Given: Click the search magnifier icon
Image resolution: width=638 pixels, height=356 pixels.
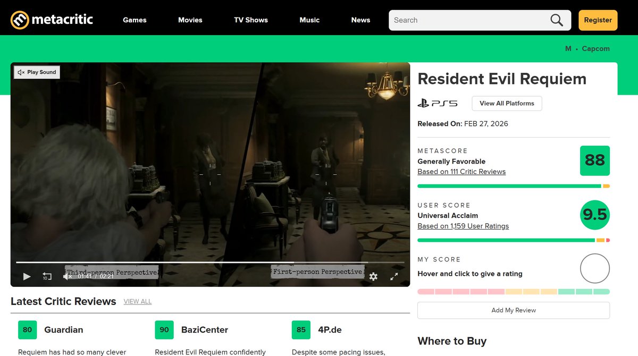Looking at the screenshot, I should click(x=556, y=20).
